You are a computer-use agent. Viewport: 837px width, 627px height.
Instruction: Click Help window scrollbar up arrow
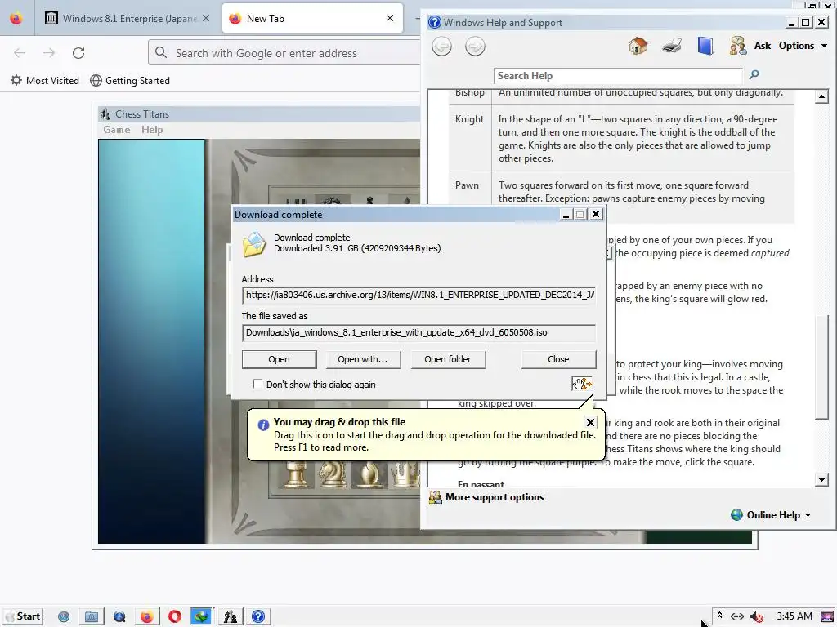coord(821,96)
